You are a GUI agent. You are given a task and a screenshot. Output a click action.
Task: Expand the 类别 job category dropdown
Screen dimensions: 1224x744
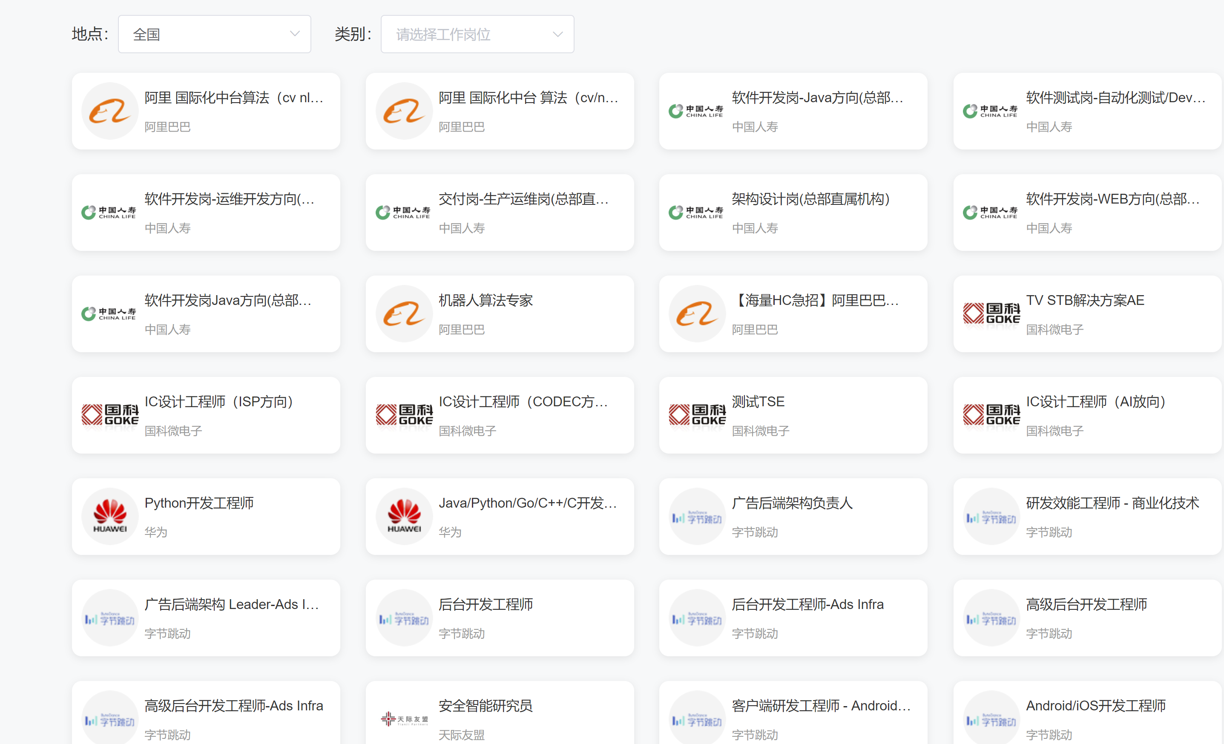(x=477, y=34)
